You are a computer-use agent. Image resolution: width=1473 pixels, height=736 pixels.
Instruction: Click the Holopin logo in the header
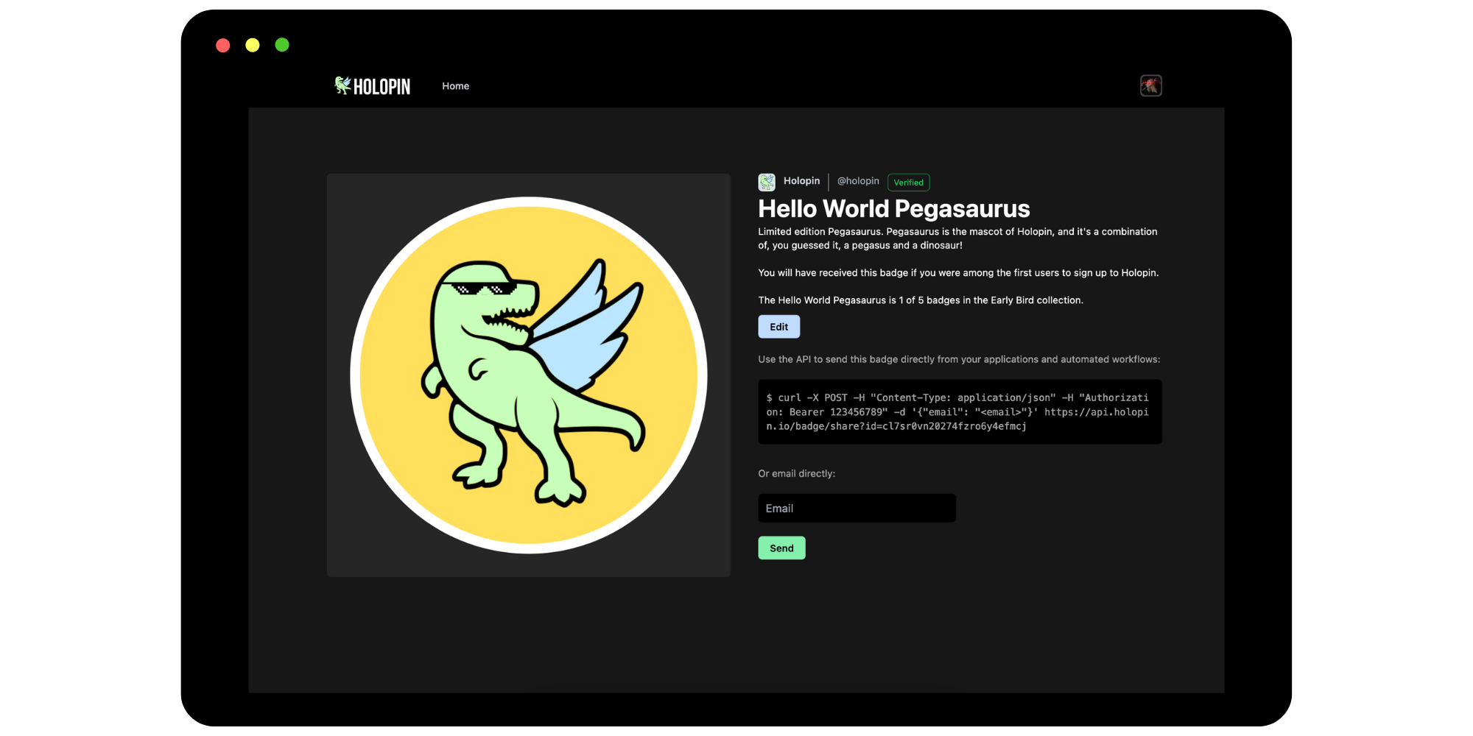click(x=372, y=86)
